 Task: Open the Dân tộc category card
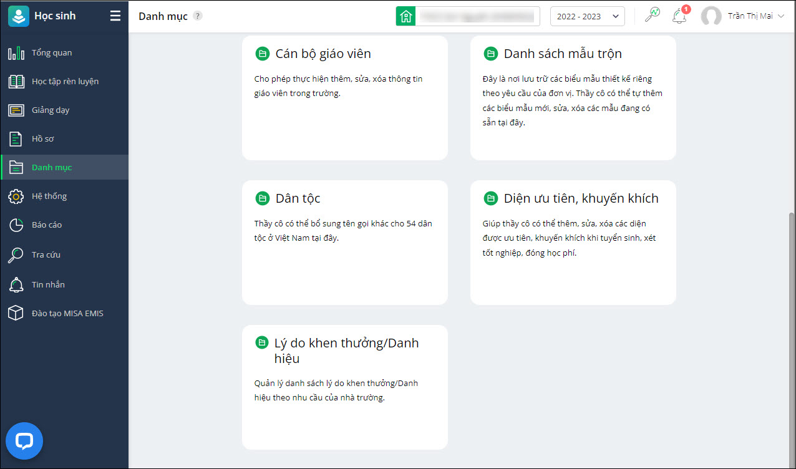point(298,199)
